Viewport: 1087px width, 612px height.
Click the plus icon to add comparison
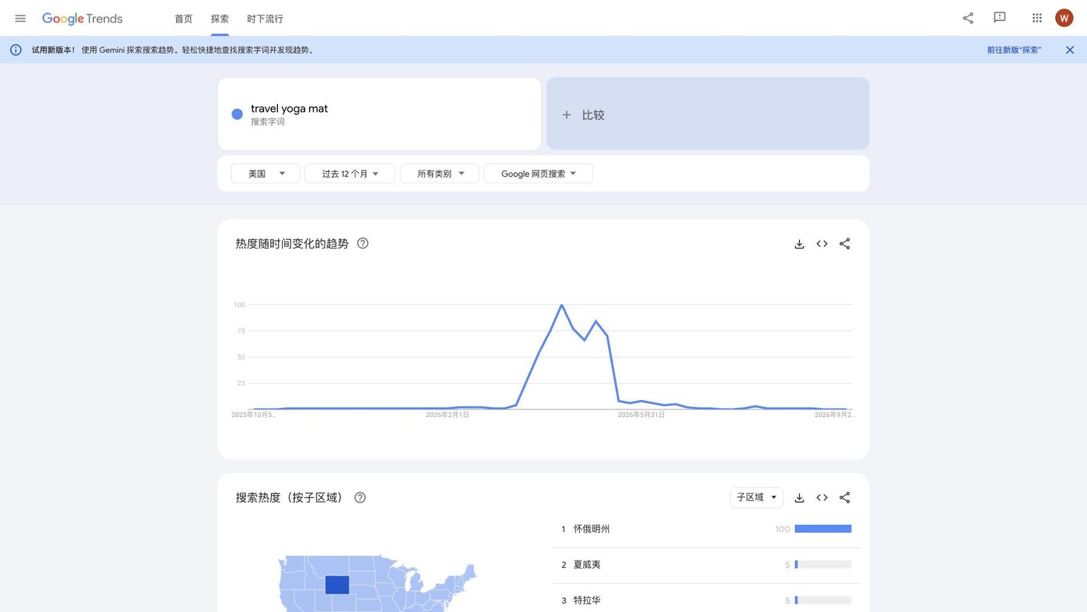point(567,115)
